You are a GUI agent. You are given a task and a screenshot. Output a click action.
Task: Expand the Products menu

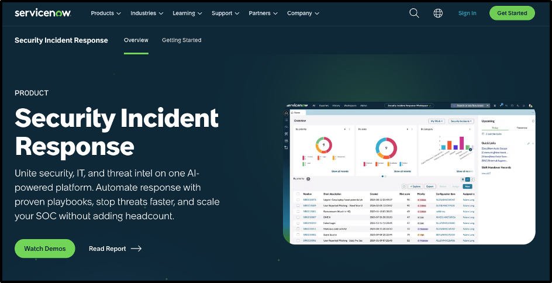click(x=106, y=13)
